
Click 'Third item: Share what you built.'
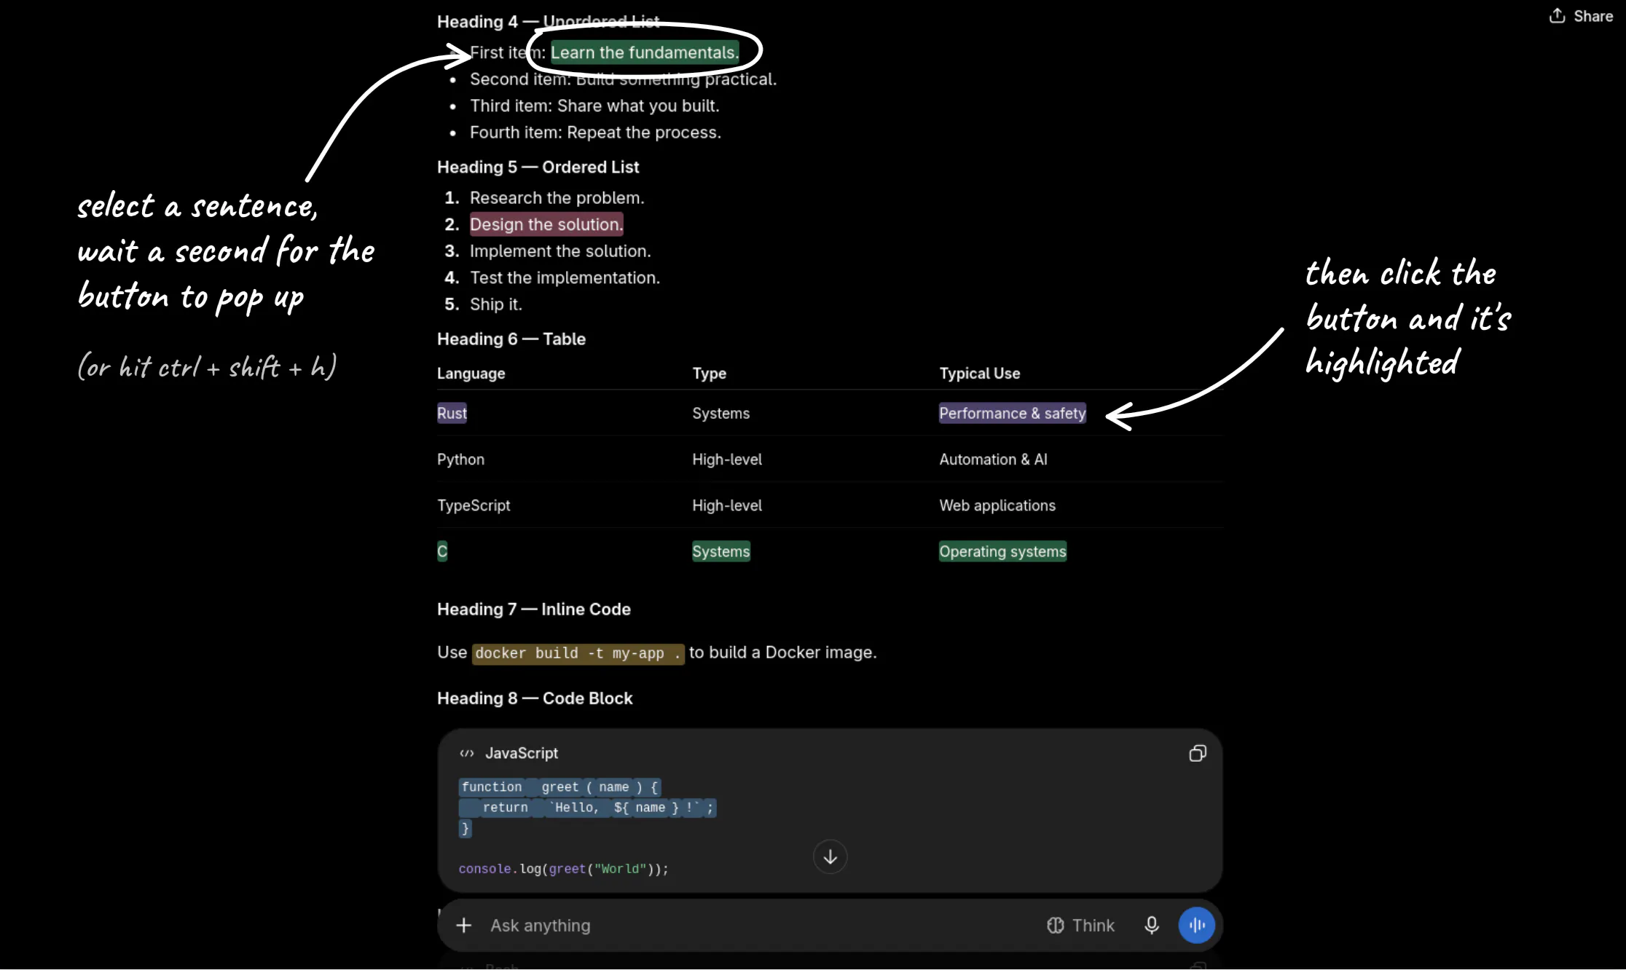coord(594,106)
